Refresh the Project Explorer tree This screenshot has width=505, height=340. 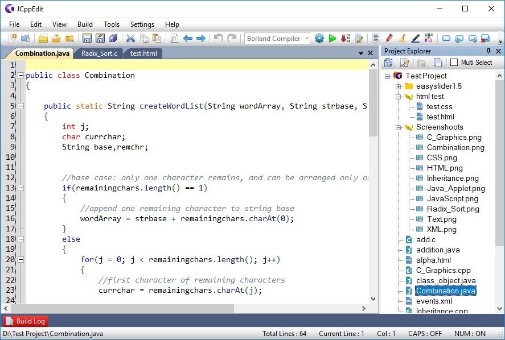(x=388, y=63)
